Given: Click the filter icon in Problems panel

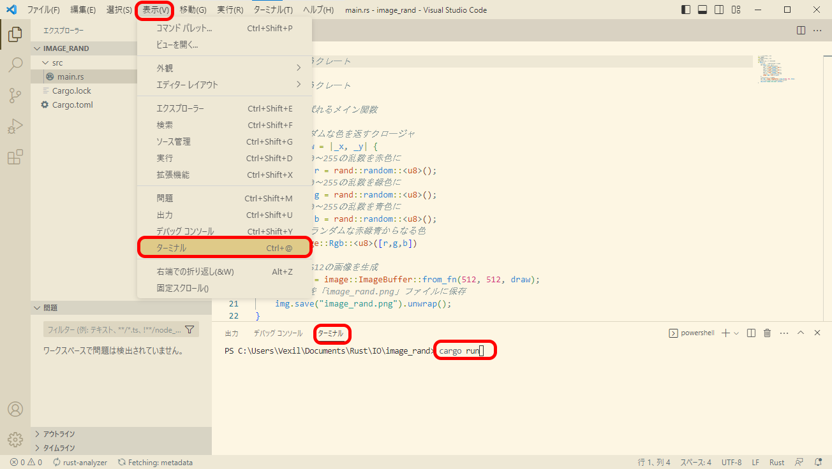Looking at the screenshot, I should click(x=189, y=329).
